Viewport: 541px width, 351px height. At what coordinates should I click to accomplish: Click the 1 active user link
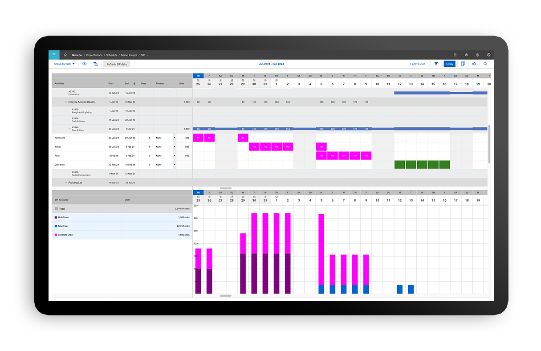(417, 64)
